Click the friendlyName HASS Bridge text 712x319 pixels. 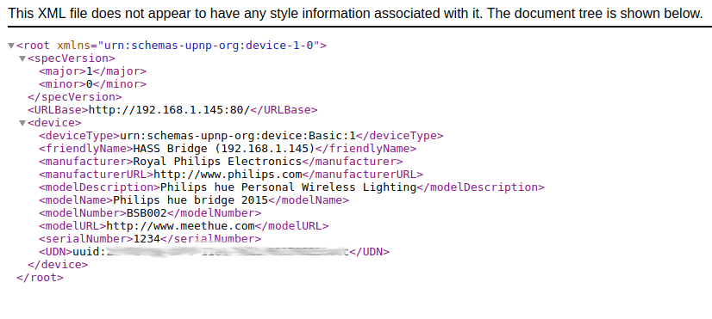click(x=224, y=149)
